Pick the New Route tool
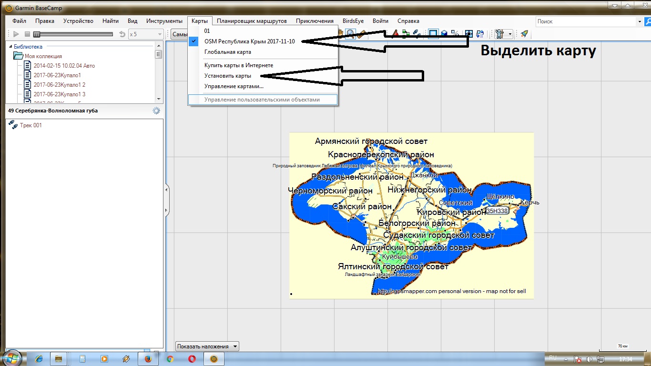The width and height of the screenshot is (651, 366). pyautogui.click(x=406, y=33)
